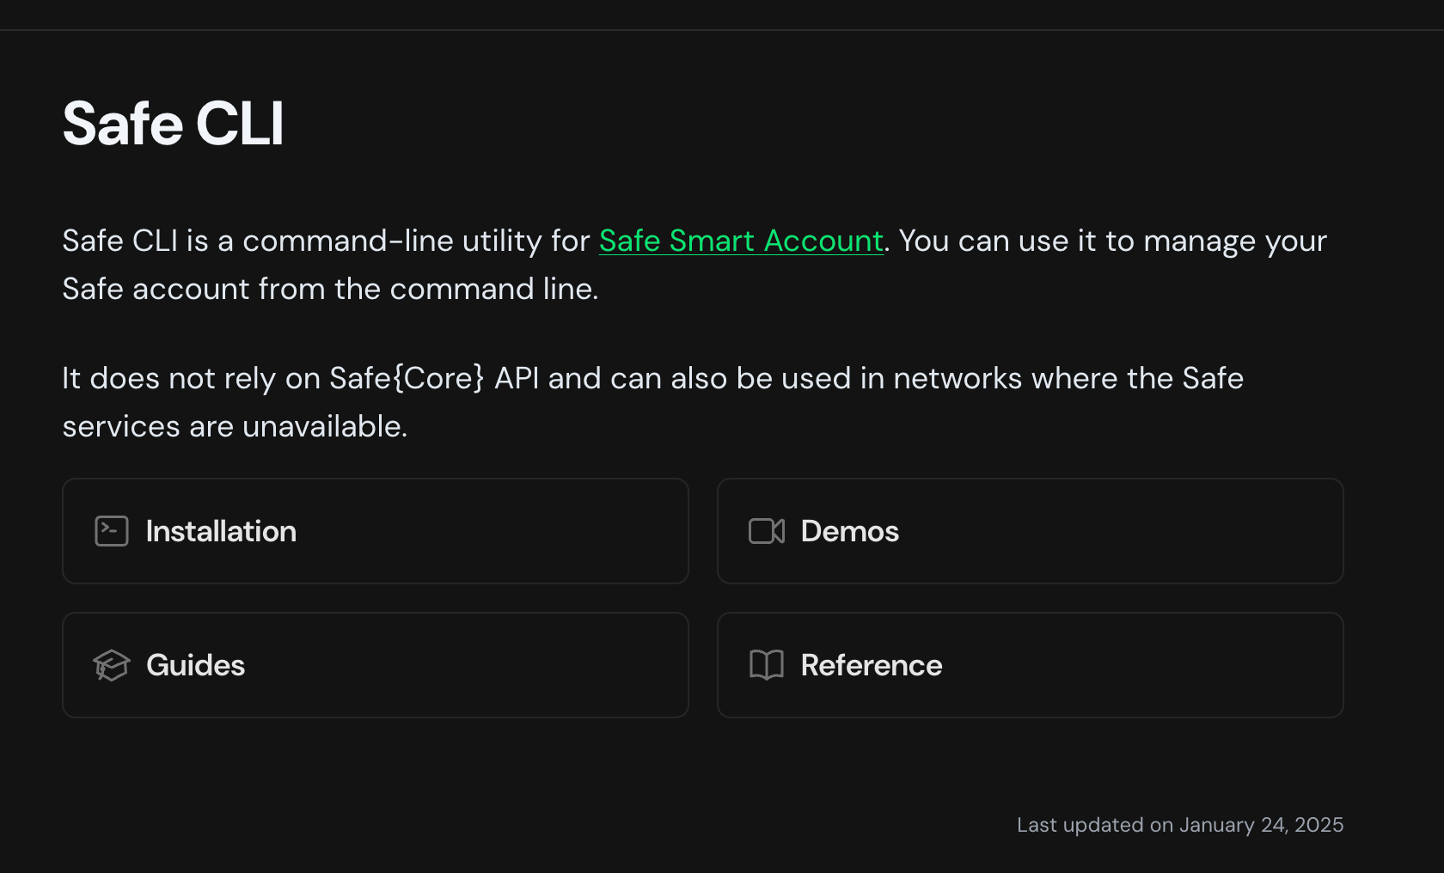Open the Demos card
This screenshot has height=873, width=1444.
tap(1031, 531)
